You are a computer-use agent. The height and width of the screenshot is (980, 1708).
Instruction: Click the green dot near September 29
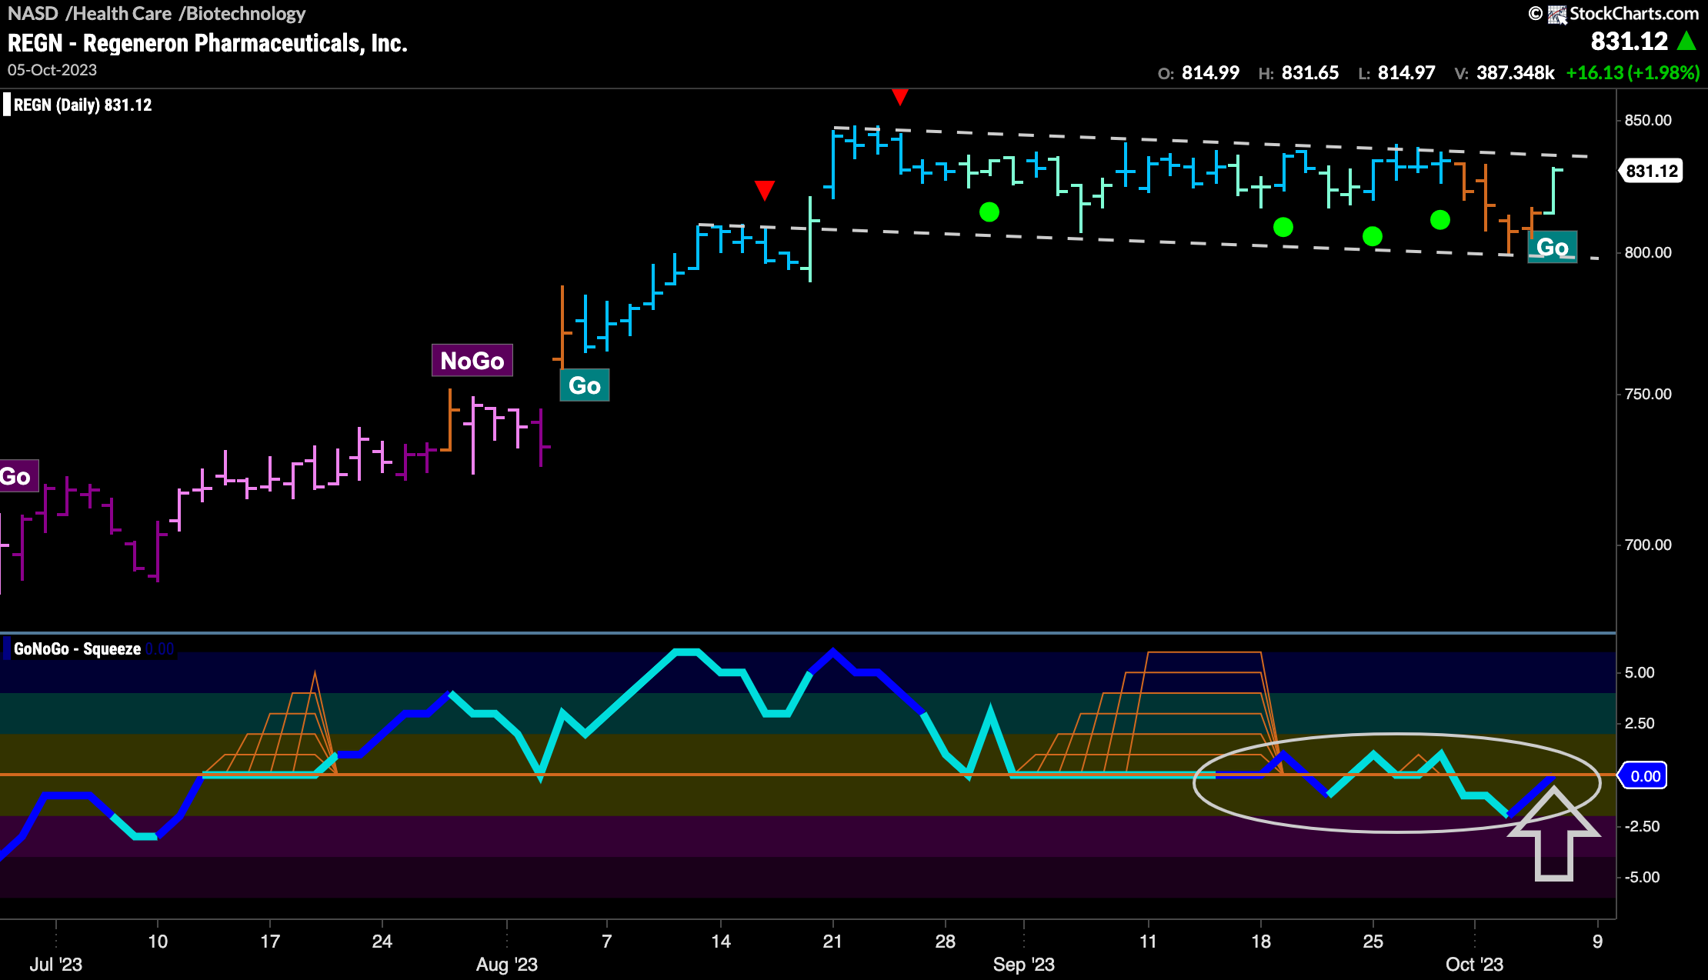[1440, 220]
